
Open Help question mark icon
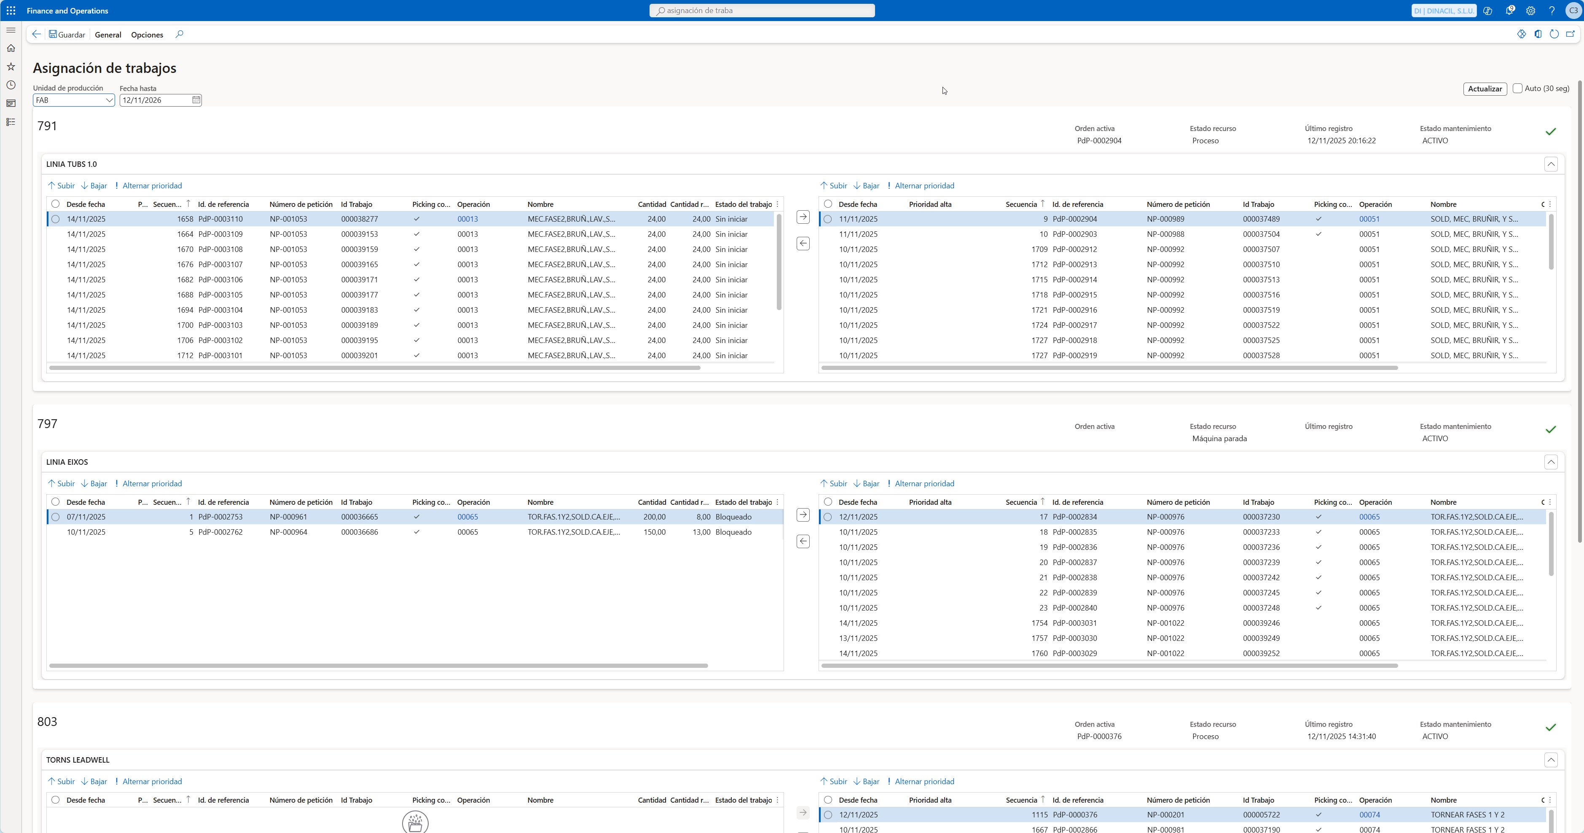coord(1552,11)
